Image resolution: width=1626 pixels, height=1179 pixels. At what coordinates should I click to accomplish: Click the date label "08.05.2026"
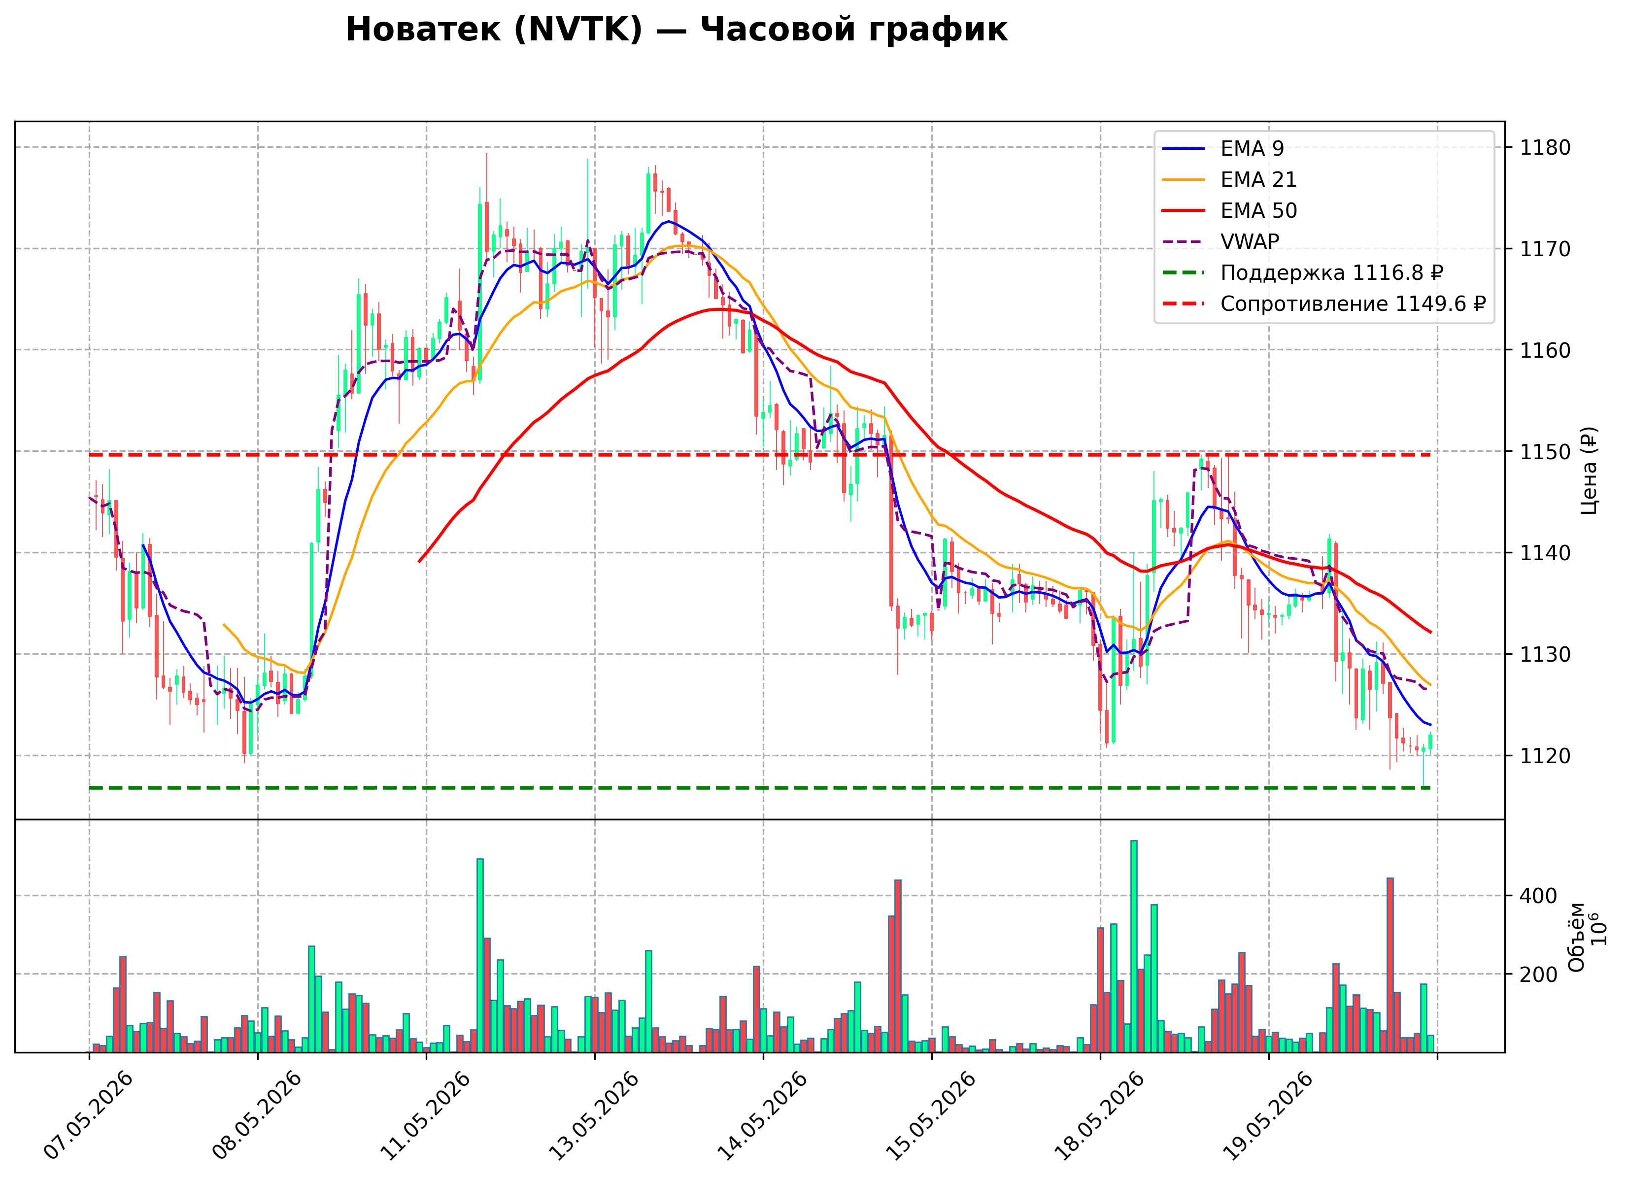[257, 1116]
